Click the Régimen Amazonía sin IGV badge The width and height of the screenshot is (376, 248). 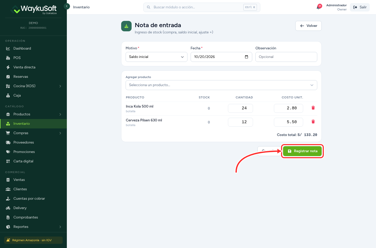(33, 240)
